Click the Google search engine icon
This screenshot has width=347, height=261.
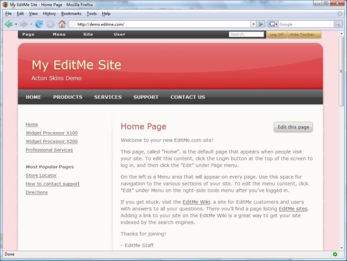pyautogui.click(x=272, y=24)
